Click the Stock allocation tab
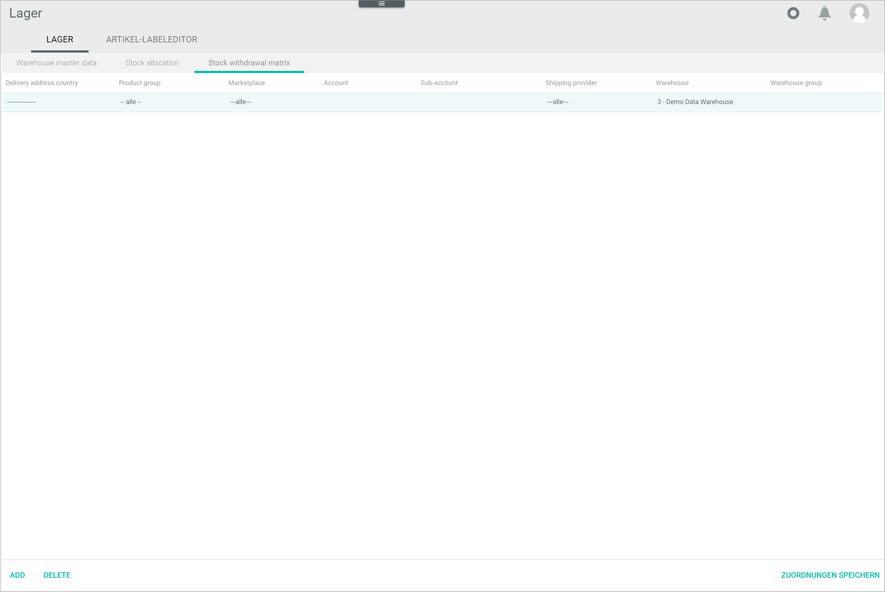Screen dimensions: 885x592 pyautogui.click(x=152, y=63)
